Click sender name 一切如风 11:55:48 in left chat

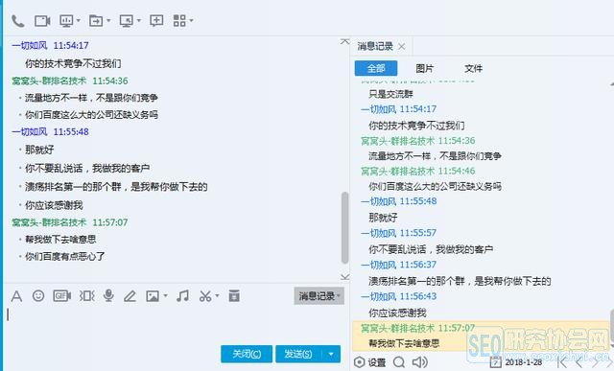[x=50, y=132]
